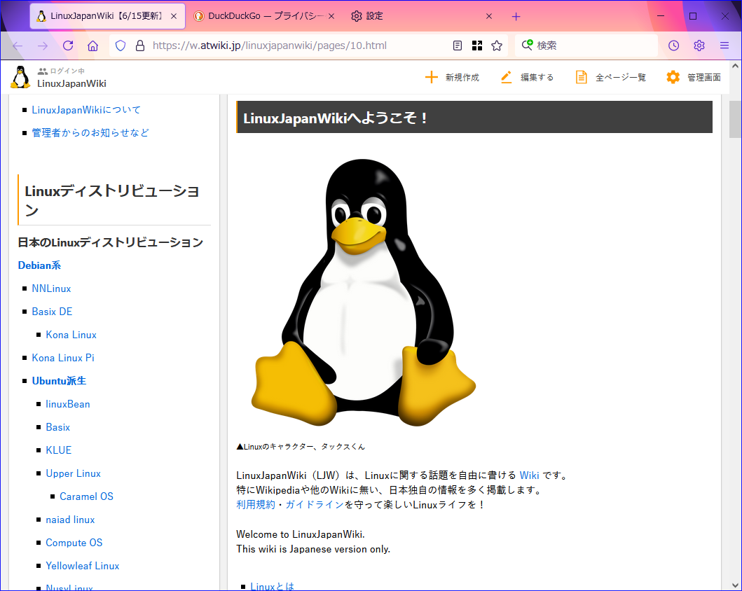The height and width of the screenshot is (591, 742).
Task: Click the LinuxJapanWikiへようこそ！ heading
Action: 474,117
